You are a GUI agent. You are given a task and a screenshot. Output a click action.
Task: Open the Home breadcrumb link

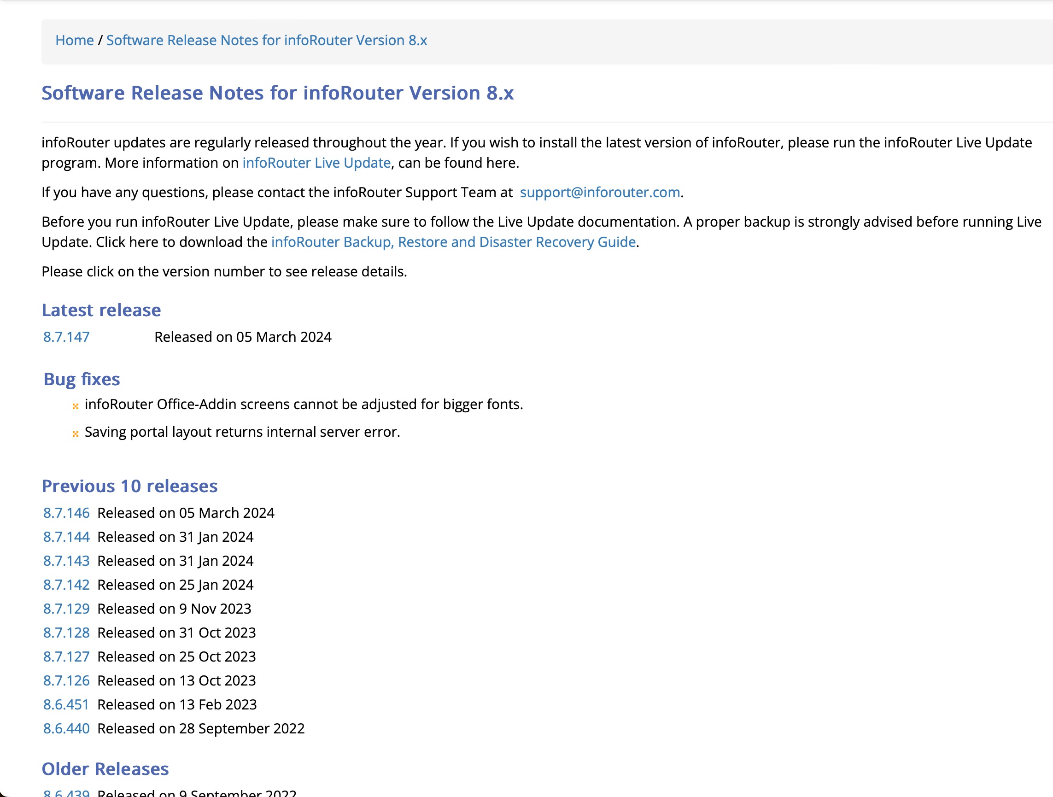(x=74, y=41)
